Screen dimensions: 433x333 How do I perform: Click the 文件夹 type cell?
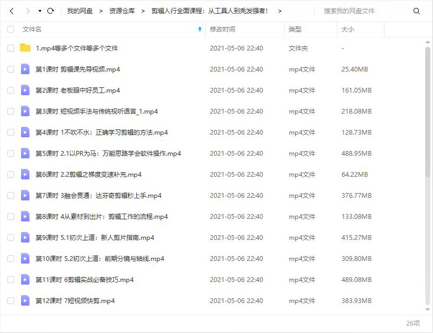coord(298,48)
